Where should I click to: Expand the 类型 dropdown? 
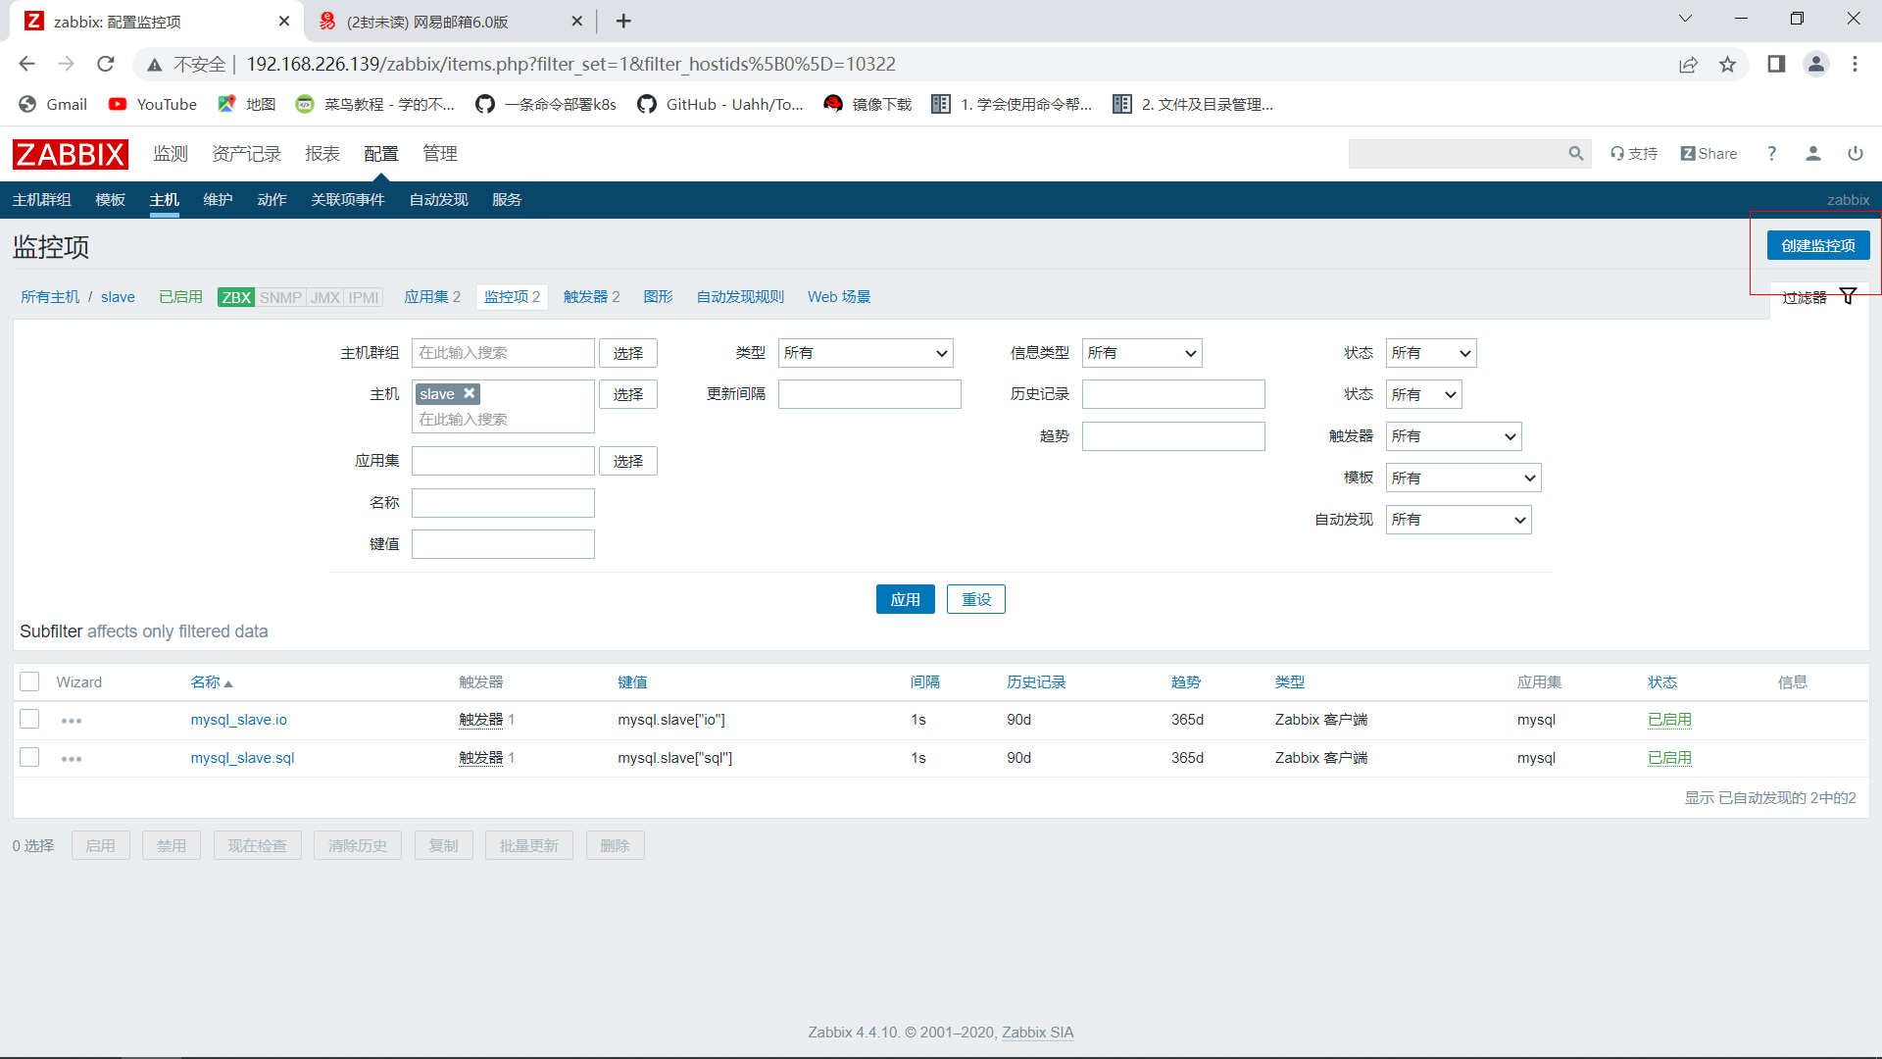click(x=865, y=353)
